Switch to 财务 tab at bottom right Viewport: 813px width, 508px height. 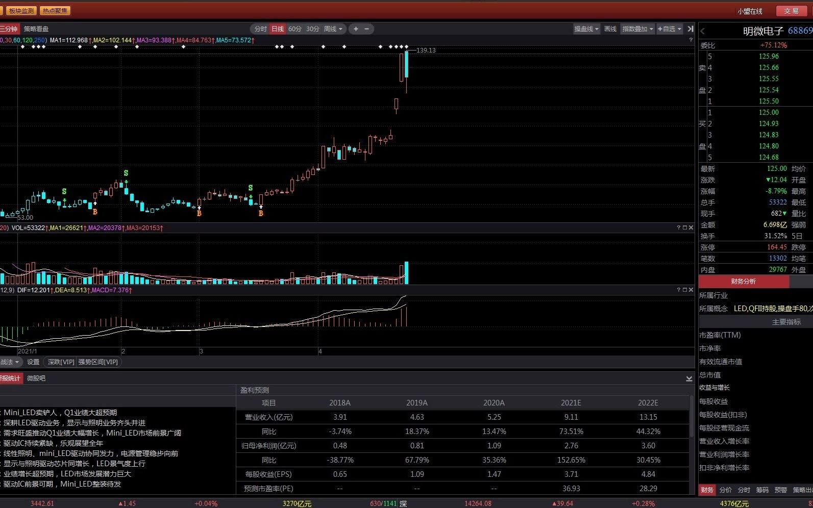click(x=707, y=490)
